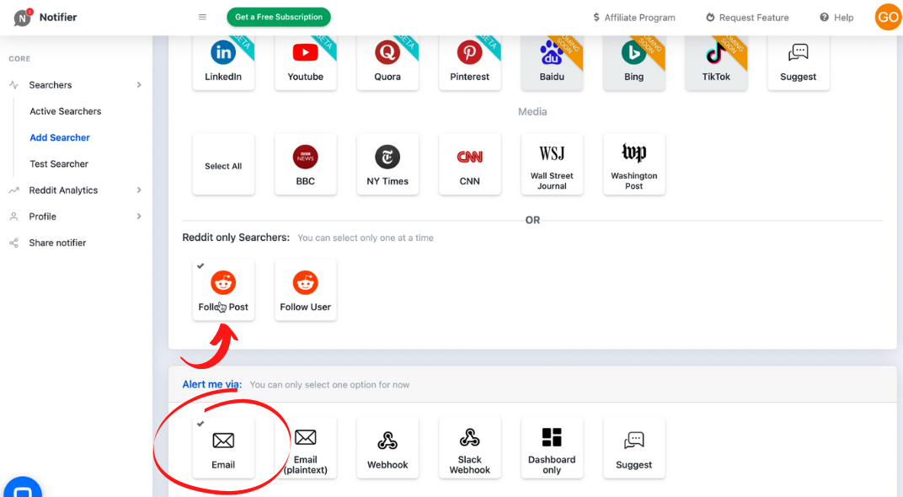Toggle the hamburger sidebar menu
The height and width of the screenshot is (497, 903).
202,18
